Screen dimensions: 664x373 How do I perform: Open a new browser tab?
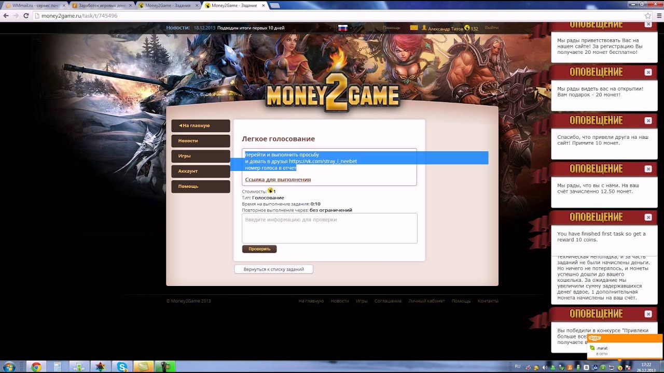point(275,6)
